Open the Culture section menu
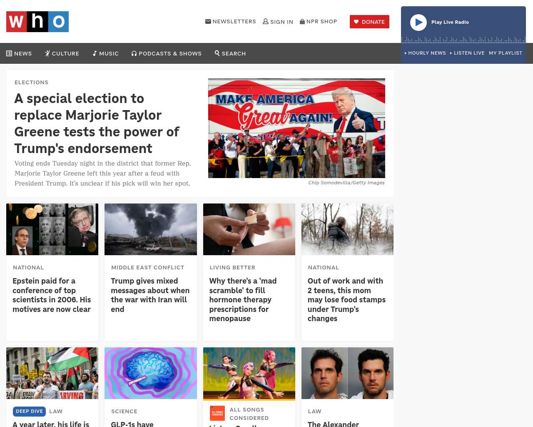 pos(62,53)
